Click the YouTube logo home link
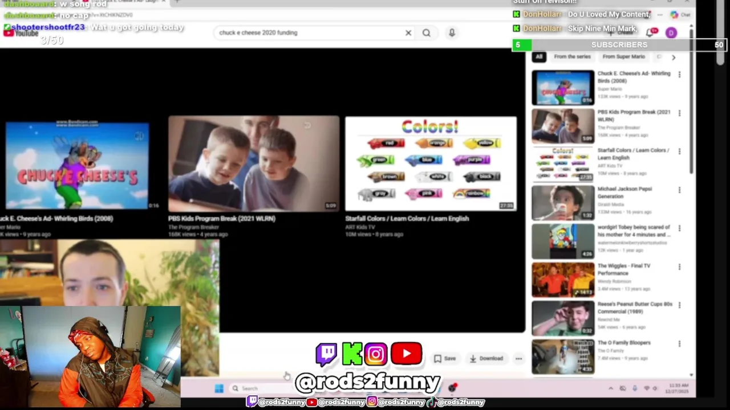The width and height of the screenshot is (730, 410). coord(21,33)
